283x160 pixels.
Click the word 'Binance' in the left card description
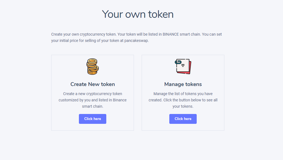tap(120, 100)
